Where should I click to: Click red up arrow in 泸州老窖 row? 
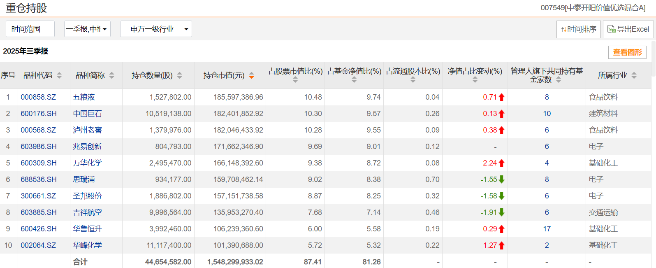click(x=501, y=130)
